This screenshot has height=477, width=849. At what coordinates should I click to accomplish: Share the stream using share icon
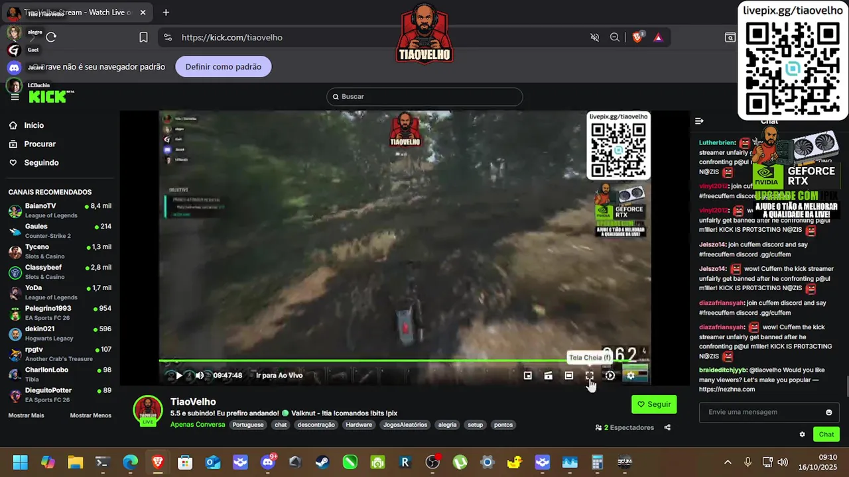[x=667, y=427]
